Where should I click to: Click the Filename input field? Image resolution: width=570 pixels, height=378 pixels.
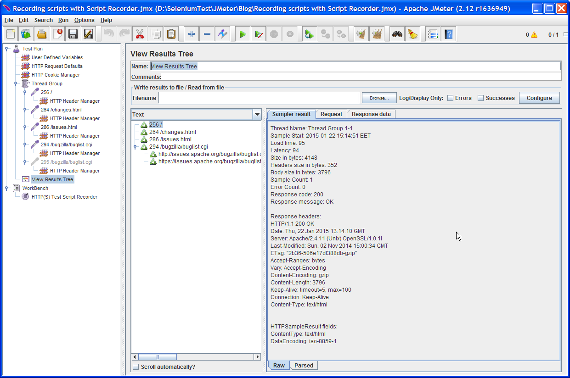[259, 98]
